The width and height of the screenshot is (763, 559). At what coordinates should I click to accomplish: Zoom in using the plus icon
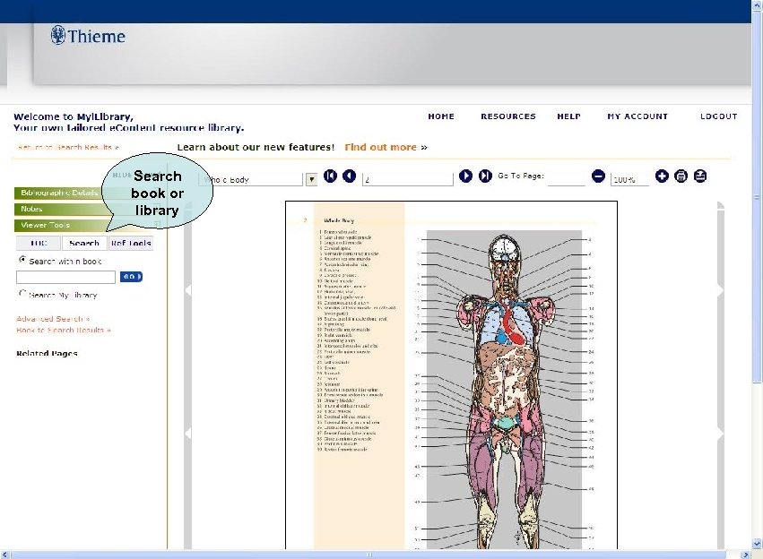coord(662,176)
